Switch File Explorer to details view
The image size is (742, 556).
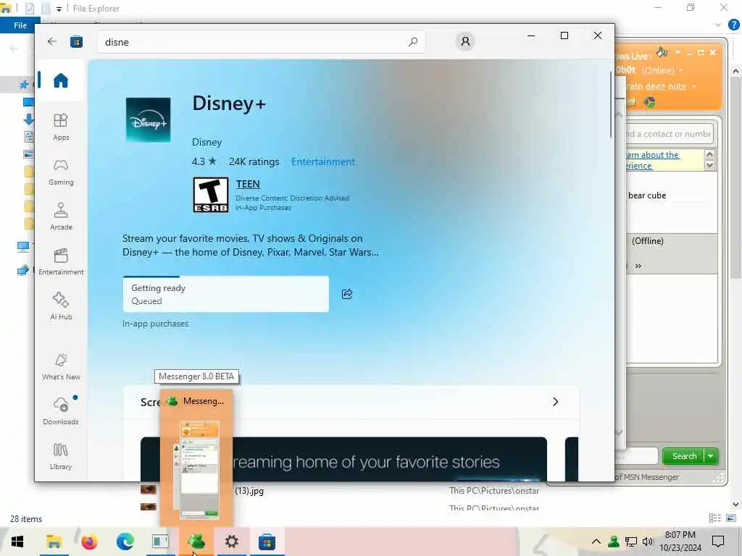[x=715, y=518]
